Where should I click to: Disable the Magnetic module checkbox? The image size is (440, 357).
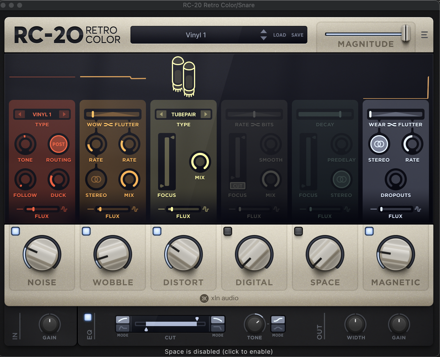click(x=369, y=231)
